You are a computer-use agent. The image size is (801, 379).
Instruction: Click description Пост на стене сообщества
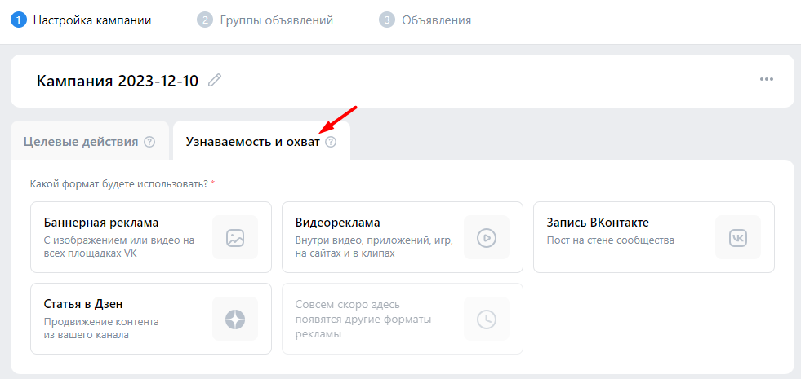611,240
